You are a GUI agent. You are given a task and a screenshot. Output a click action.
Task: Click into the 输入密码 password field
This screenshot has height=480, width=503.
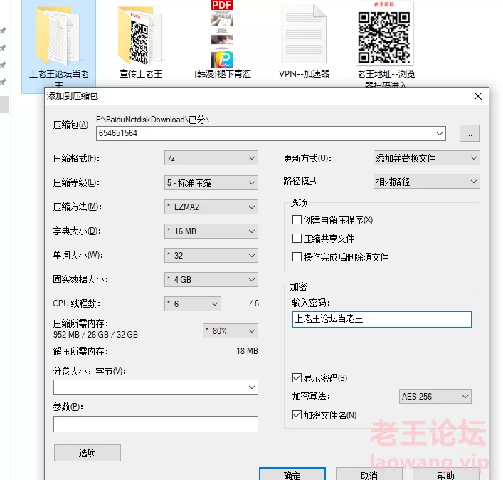(x=381, y=319)
